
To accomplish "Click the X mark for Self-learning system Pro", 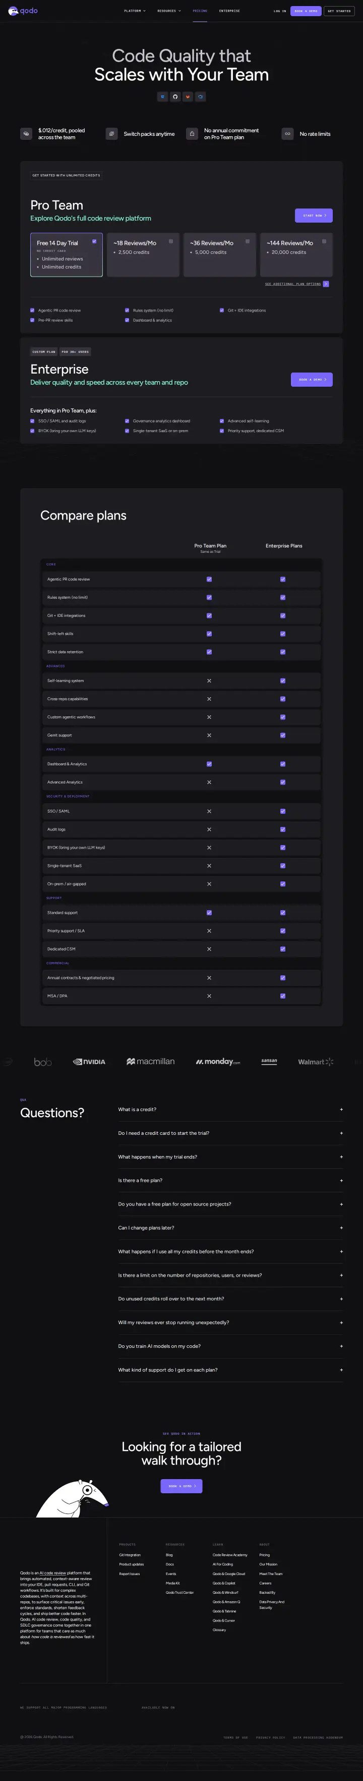I will (209, 681).
